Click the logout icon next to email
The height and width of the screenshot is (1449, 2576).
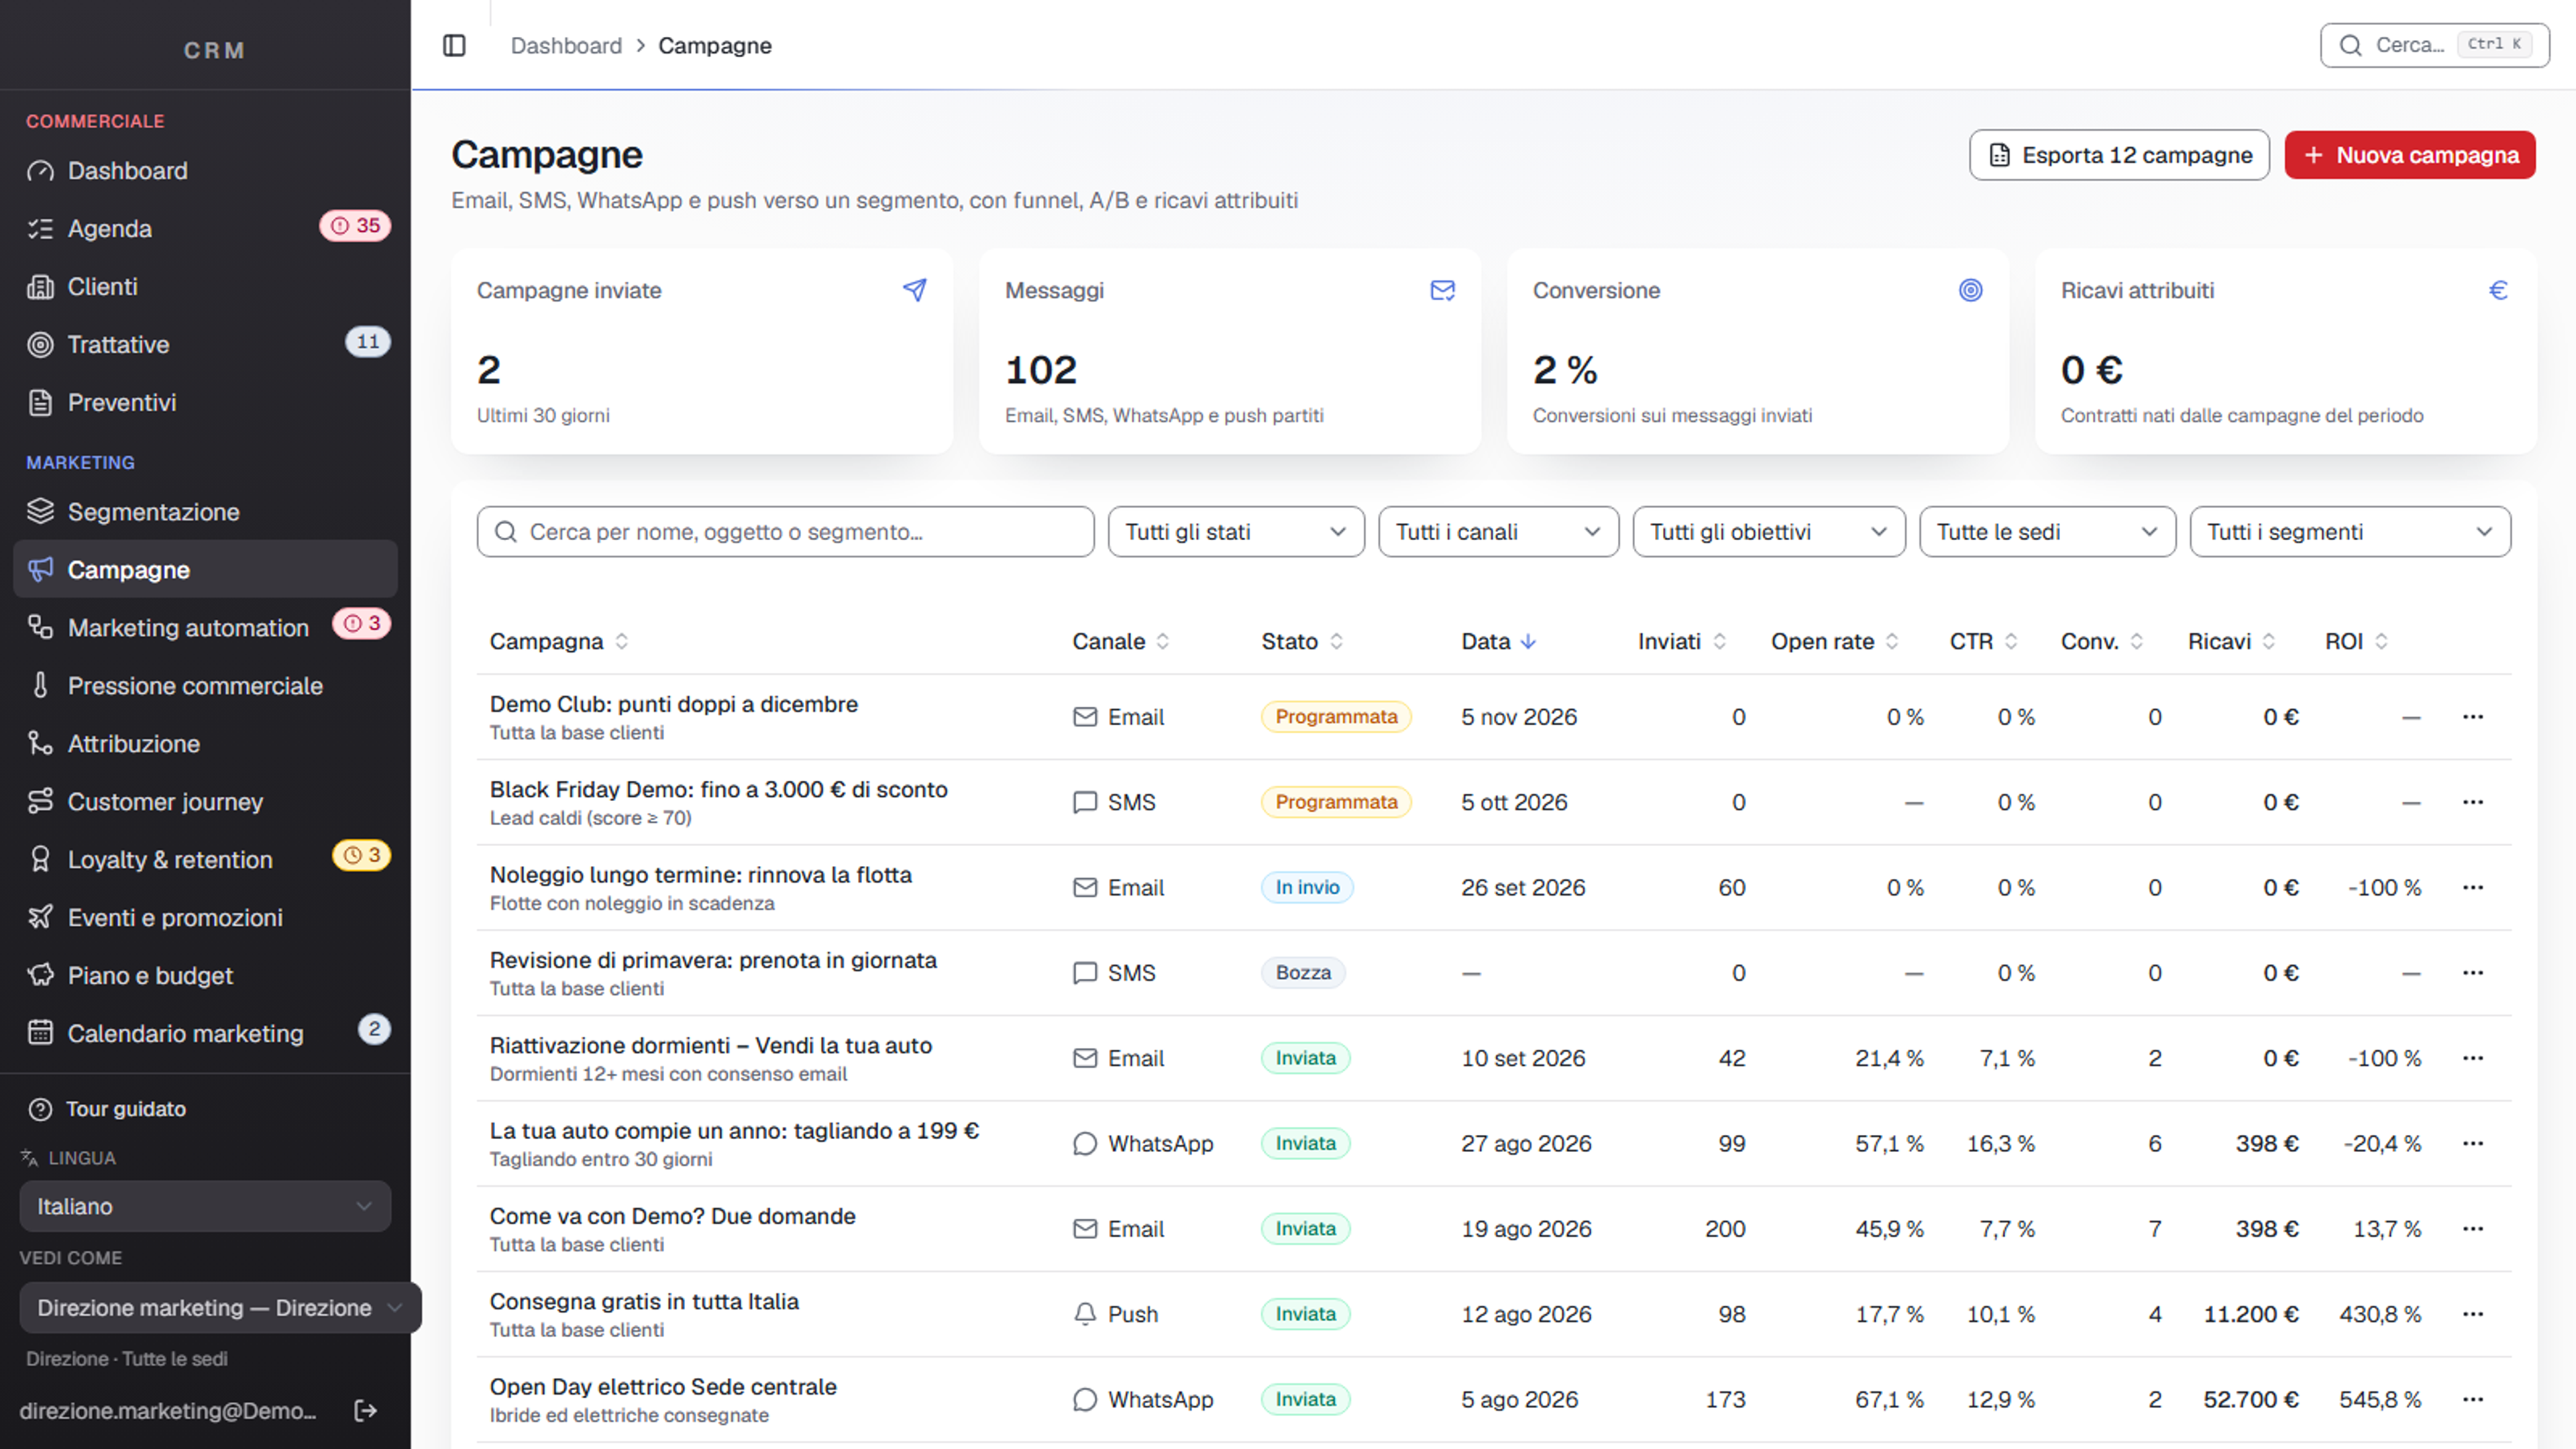pyautogui.click(x=366, y=1410)
